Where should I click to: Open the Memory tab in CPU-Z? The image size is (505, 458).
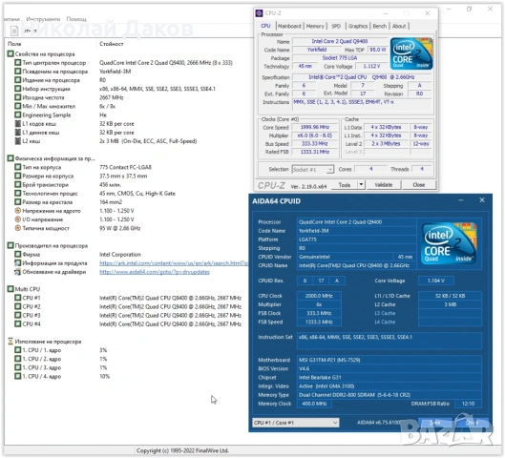point(315,26)
